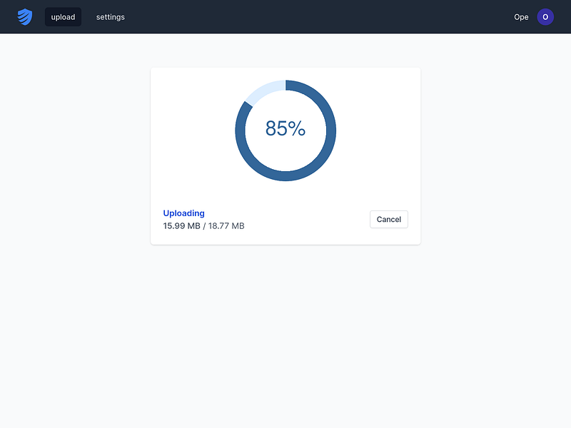Click the circular upload progress ring
571x428 pixels.
(285, 131)
